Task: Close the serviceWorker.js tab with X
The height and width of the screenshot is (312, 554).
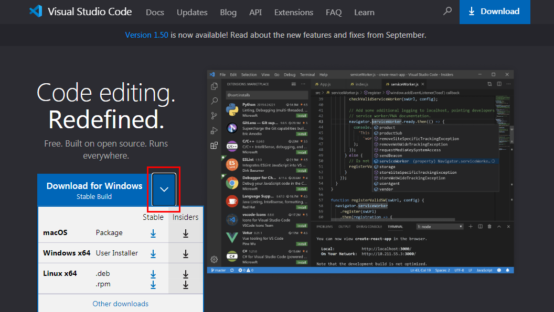Action: pyautogui.click(x=422, y=84)
